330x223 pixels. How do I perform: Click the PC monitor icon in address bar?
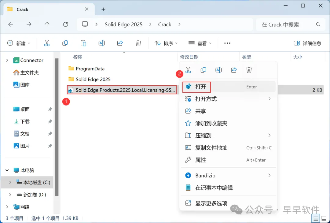pos(85,24)
